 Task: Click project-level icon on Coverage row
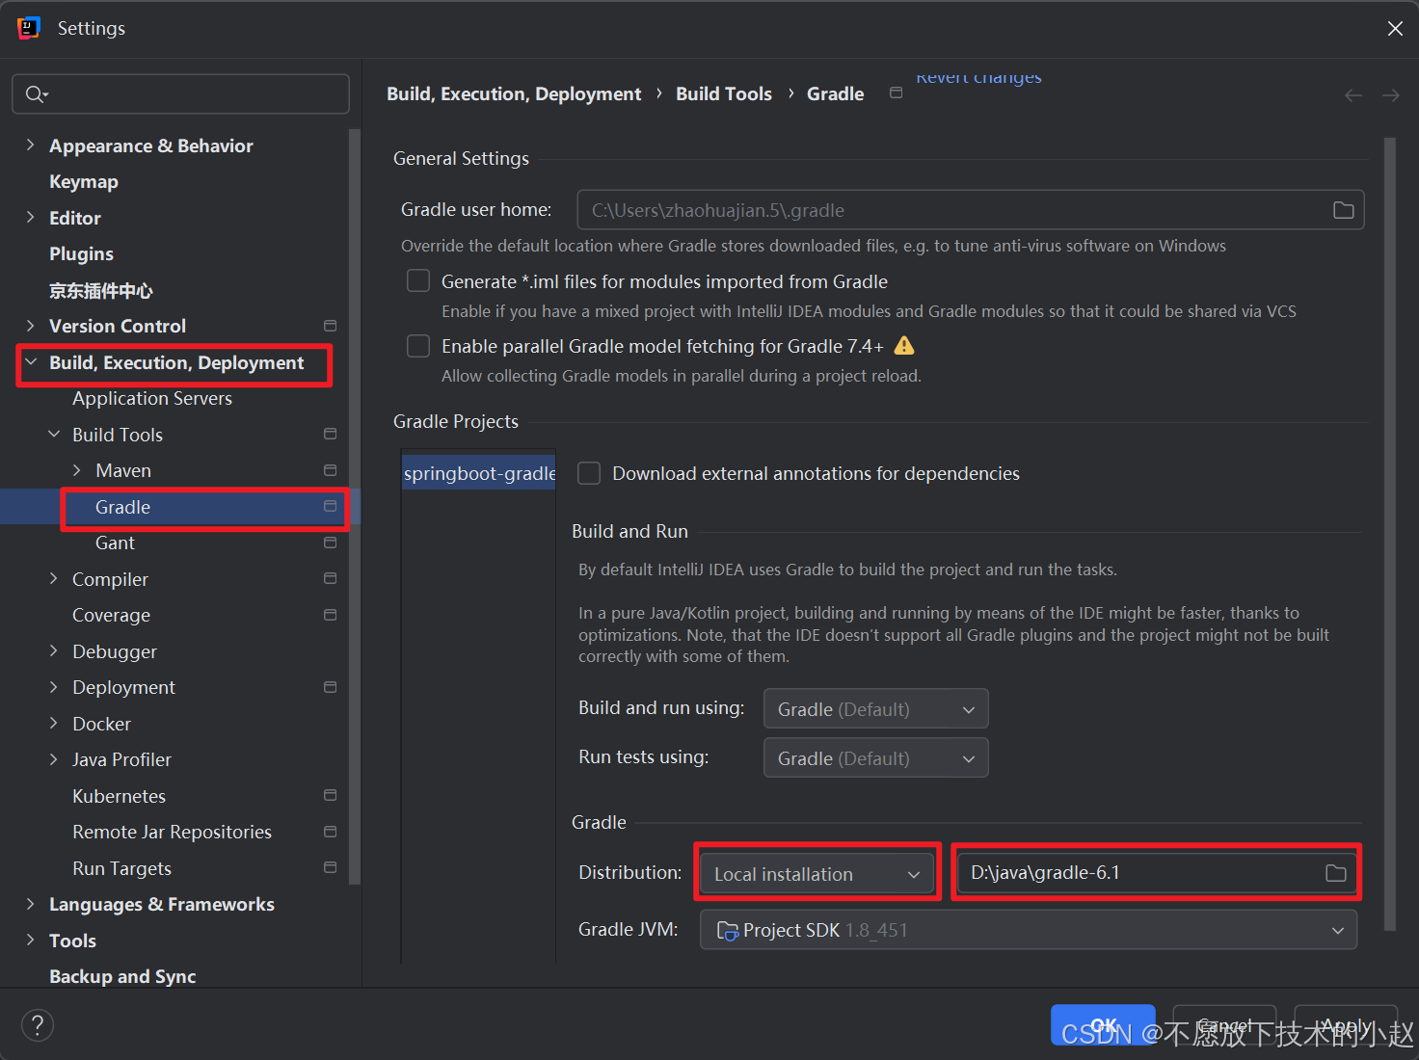[330, 615]
